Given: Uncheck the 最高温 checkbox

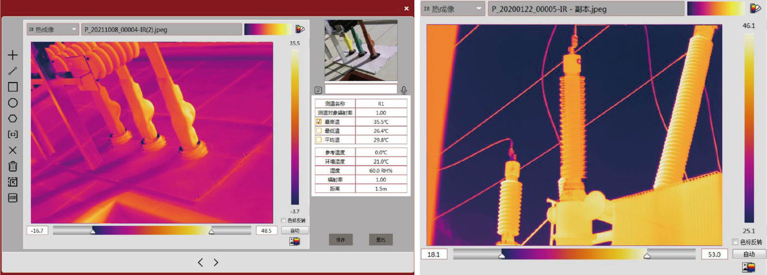Looking at the screenshot, I should point(319,122).
